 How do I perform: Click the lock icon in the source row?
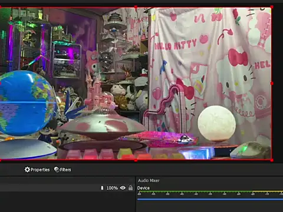130,188
